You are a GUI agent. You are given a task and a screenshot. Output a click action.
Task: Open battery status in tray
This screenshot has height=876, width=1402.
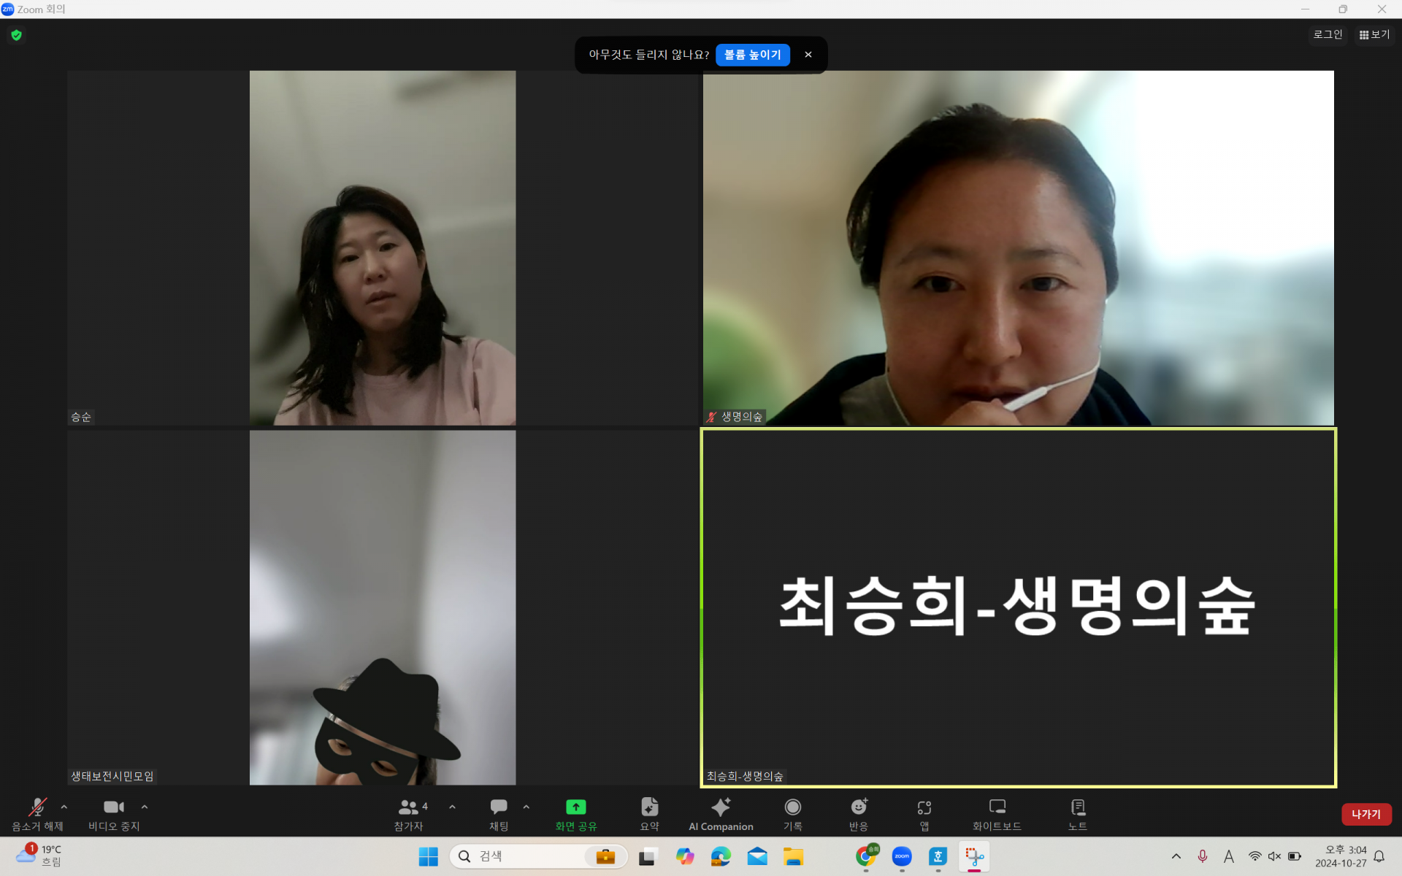click(x=1295, y=856)
